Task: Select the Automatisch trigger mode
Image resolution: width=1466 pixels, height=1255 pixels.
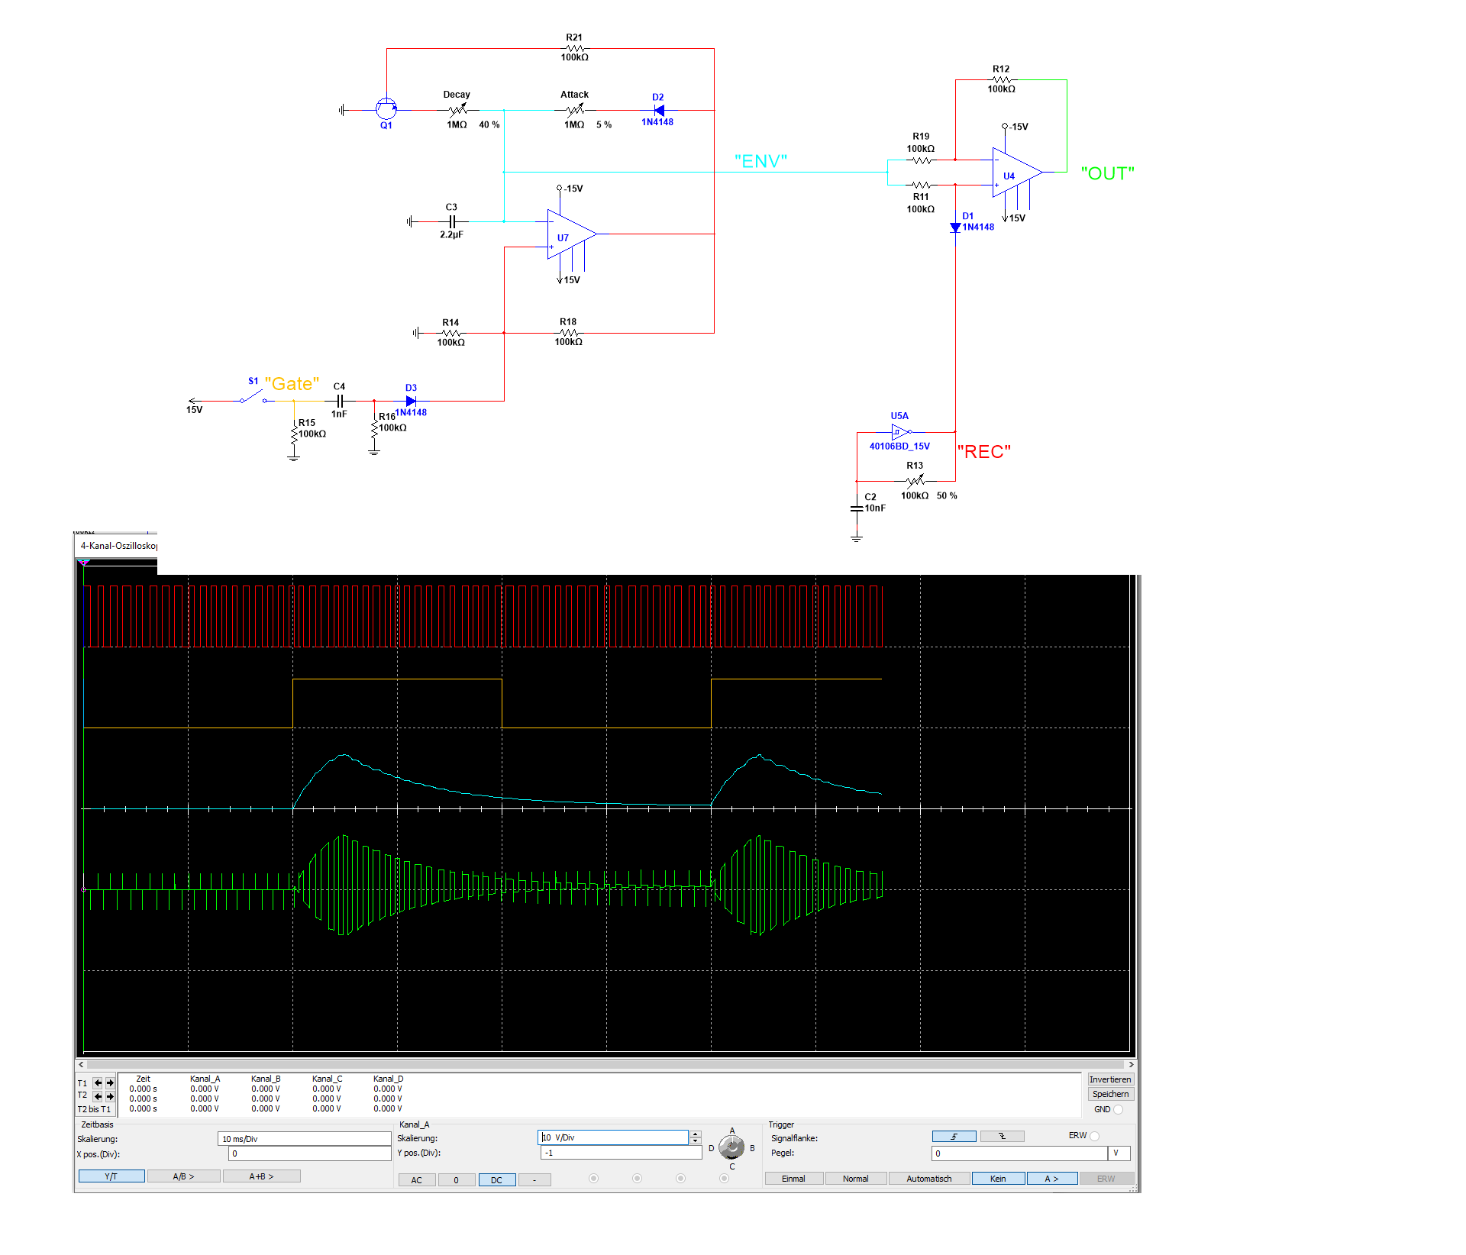Action: click(x=928, y=1179)
